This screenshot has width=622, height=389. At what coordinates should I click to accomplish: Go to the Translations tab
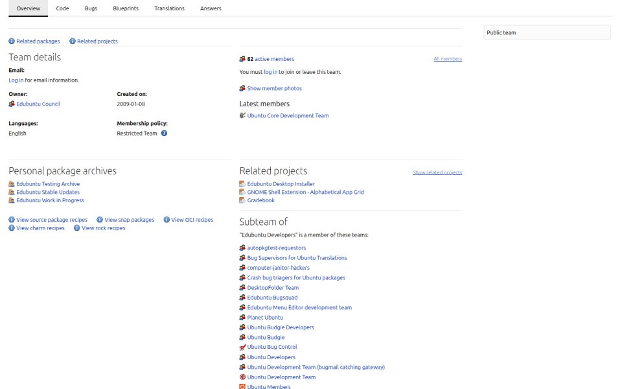point(169,8)
